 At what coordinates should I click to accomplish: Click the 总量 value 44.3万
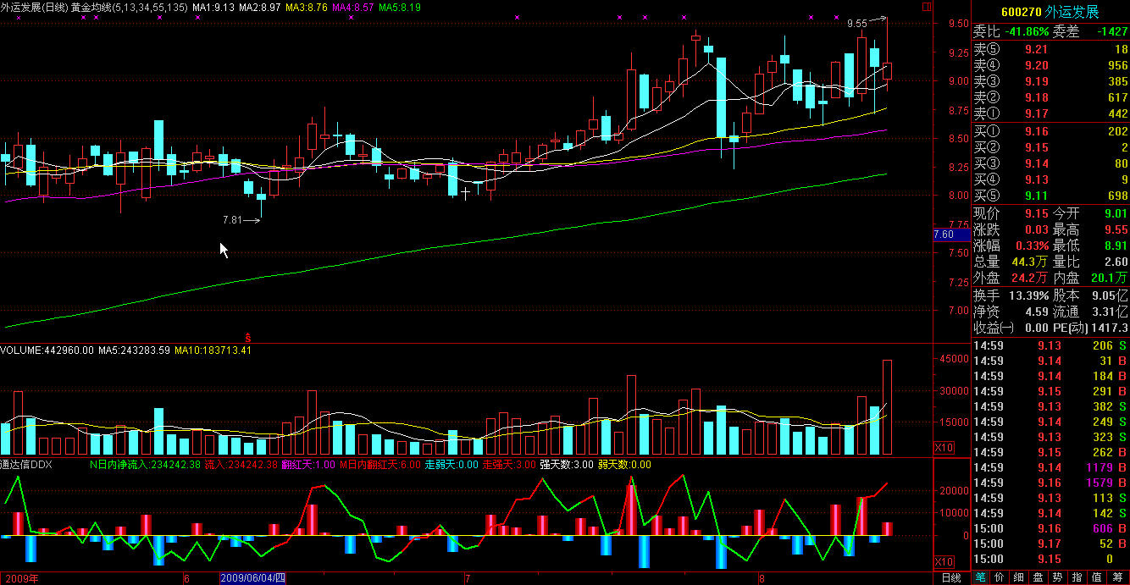pyautogui.click(x=1030, y=262)
